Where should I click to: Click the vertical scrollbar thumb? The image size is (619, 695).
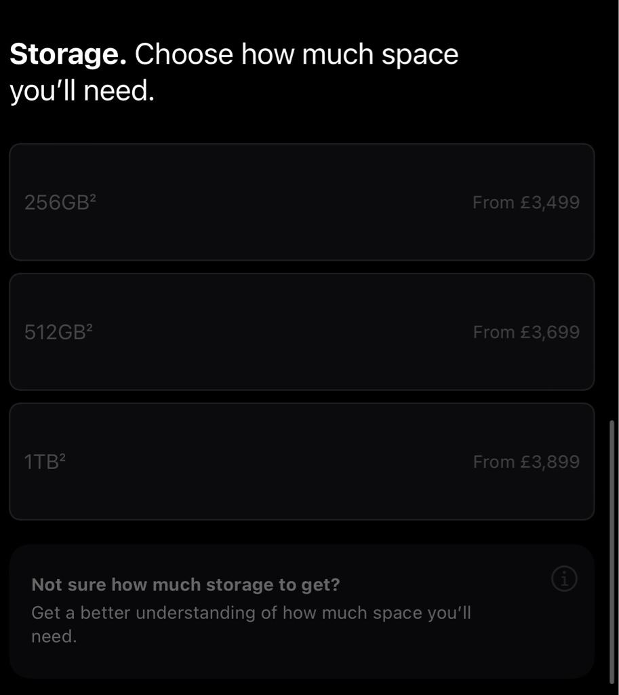614,550
